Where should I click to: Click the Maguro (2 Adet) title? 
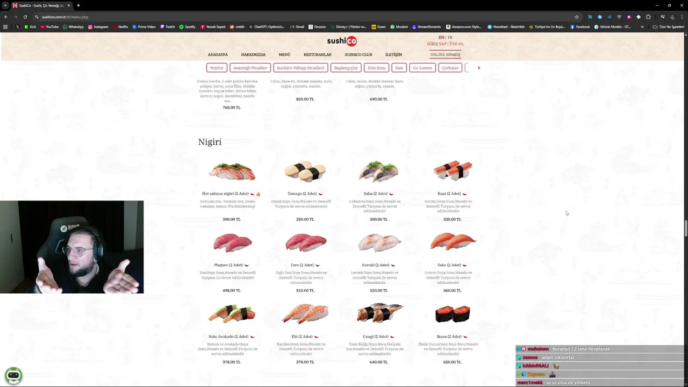pyautogui.click(x=228, y=265)
